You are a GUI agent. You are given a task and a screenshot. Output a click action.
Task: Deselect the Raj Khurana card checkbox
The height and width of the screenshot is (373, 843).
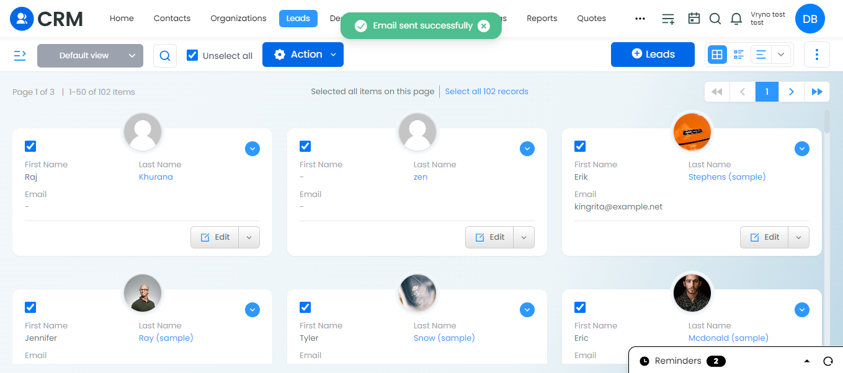[x=30, y=146]
